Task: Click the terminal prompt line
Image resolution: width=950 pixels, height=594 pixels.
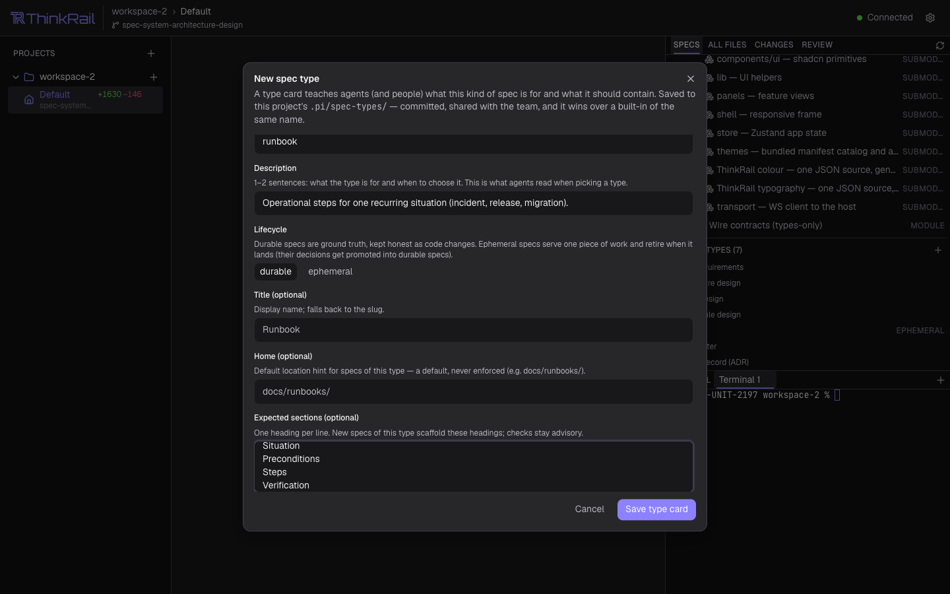Action: [x=773, y=395]
